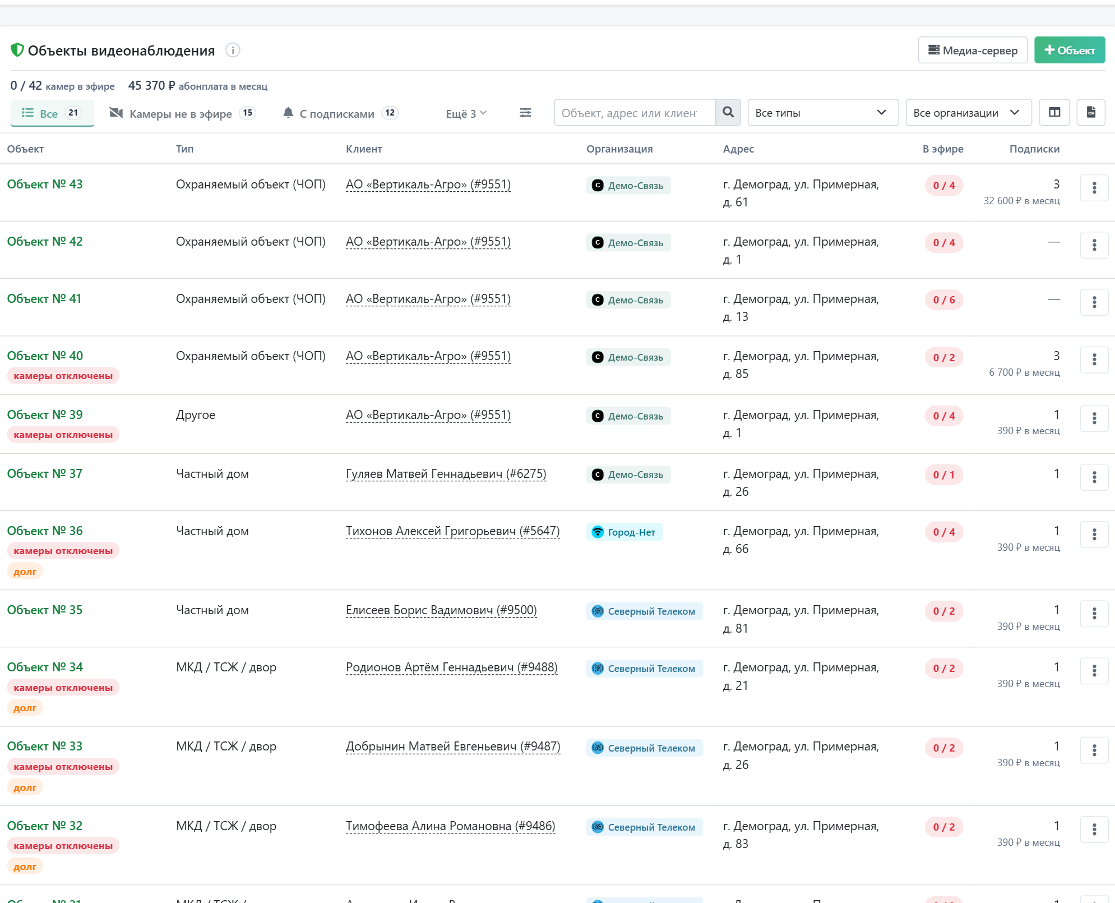Click the Организация column header
Viewport: 1115px width, 903px height.
[619, 149]
